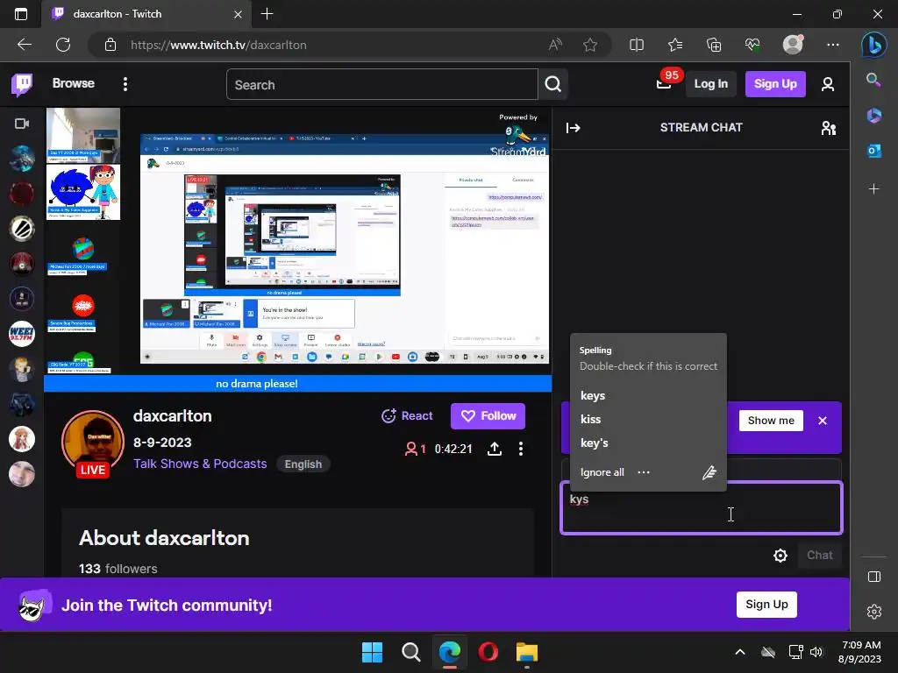Image resolution: width=898 pixels, height=673 pixels.
Task: Open the Talk Shows & Podcasts category
Action: pyautogui.click(x=200, y=464)
